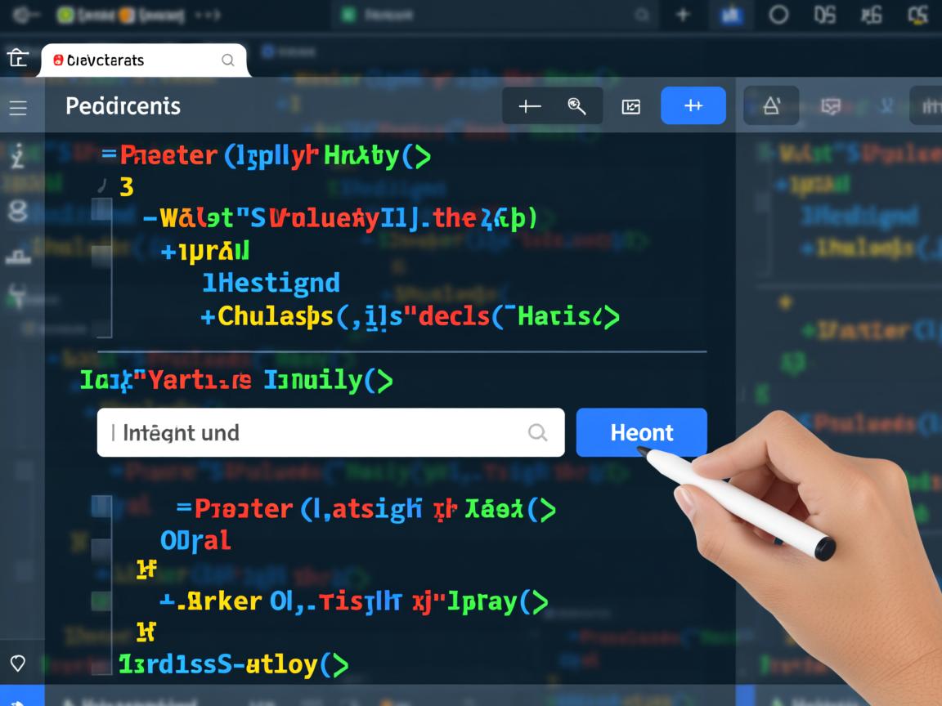This screenshot has width=942, height=706.
Task: Click the triangle icon in right panel header
Action: (771, 106)
